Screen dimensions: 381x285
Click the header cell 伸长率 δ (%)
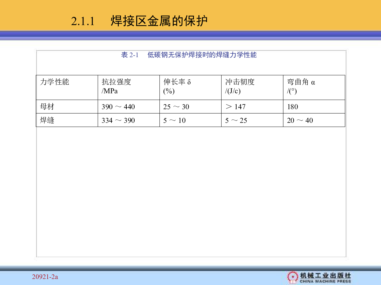190,88
